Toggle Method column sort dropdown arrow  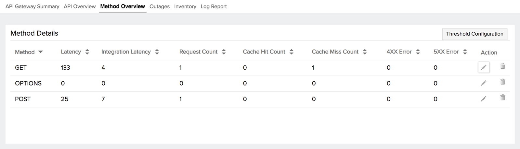(41, 52)
